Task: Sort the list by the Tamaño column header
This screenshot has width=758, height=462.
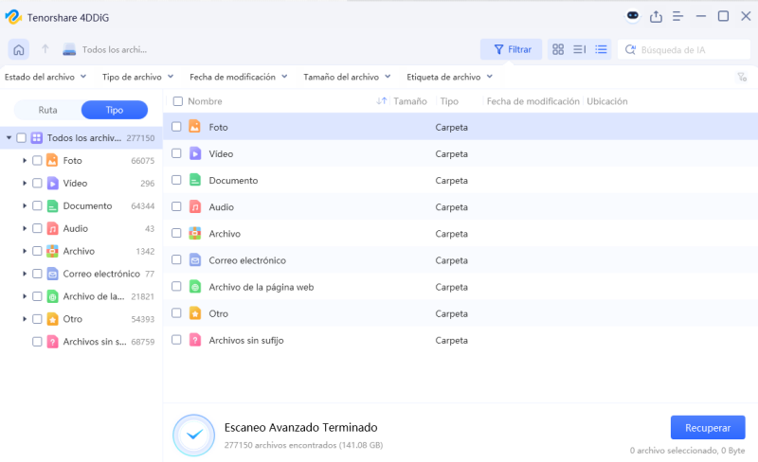Action: pyautogui.click(x=409, y=101)
